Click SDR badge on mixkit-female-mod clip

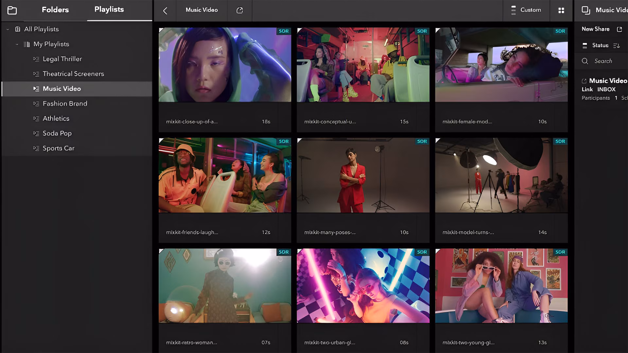tap(560, 31)
